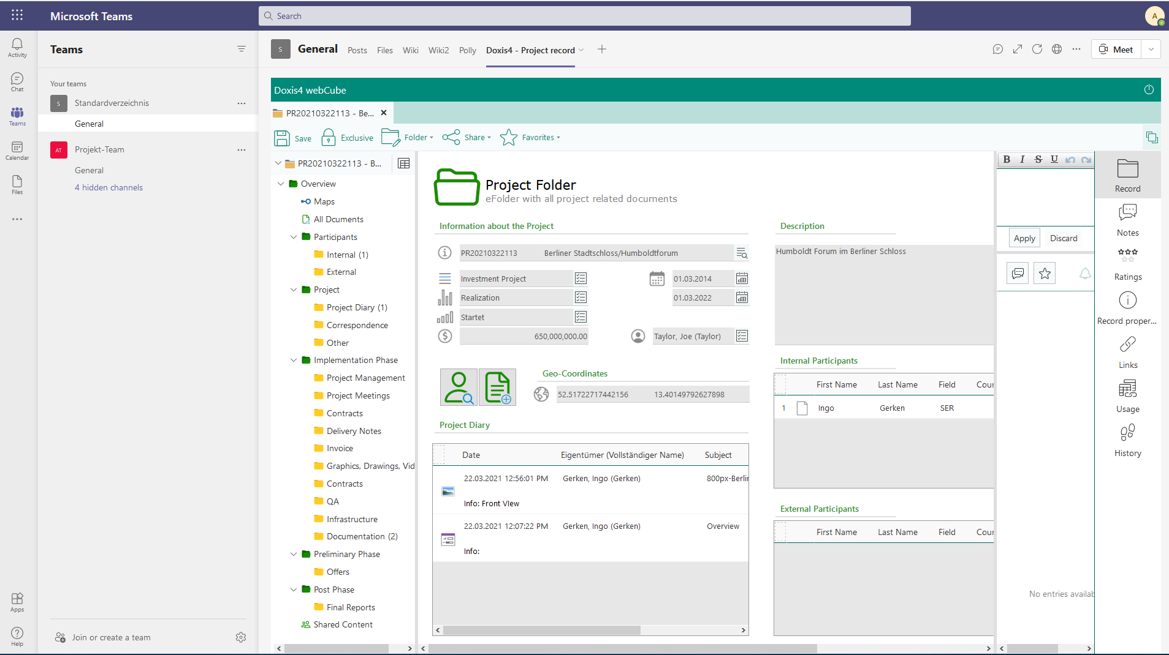Viewport: 1169px width, 655px height.
Task: Collapse the Preliminary Phase tree node
Action: coord(294,554)
